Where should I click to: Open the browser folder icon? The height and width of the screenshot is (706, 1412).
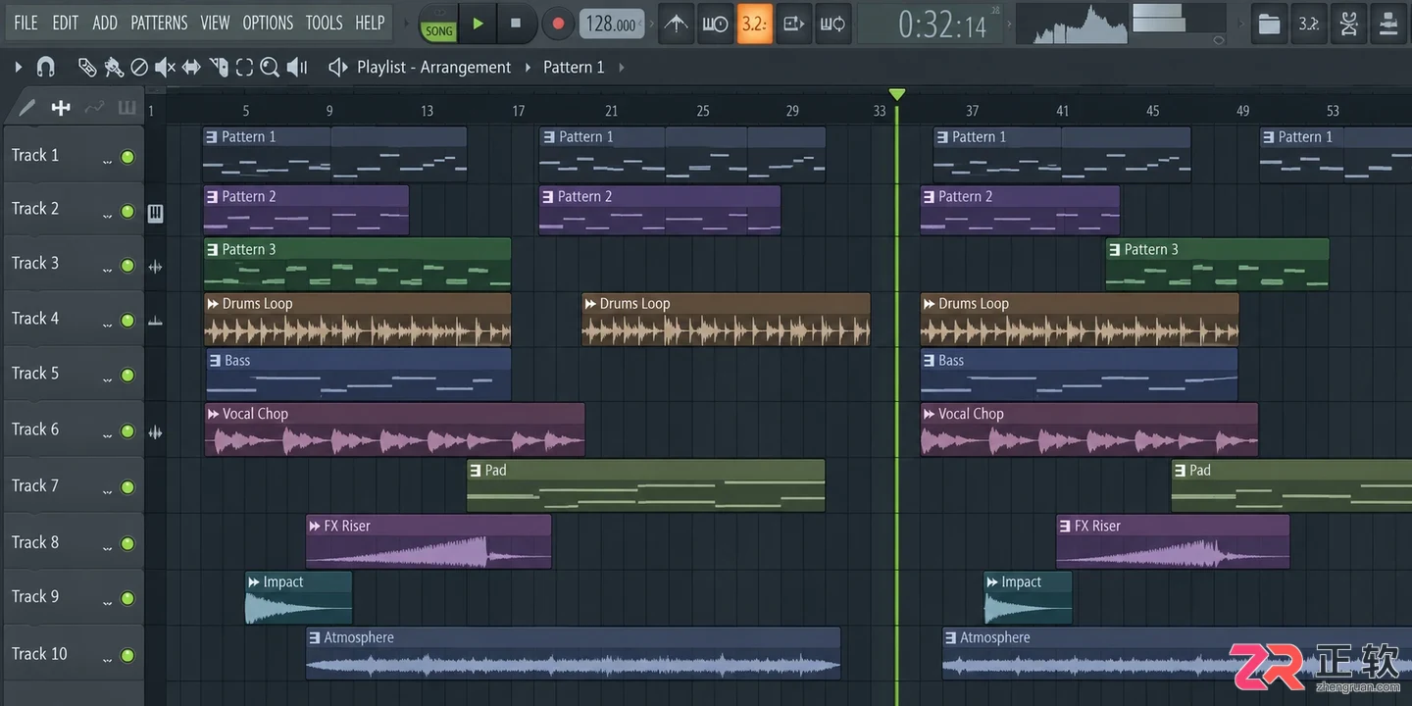pos(1270,24)
